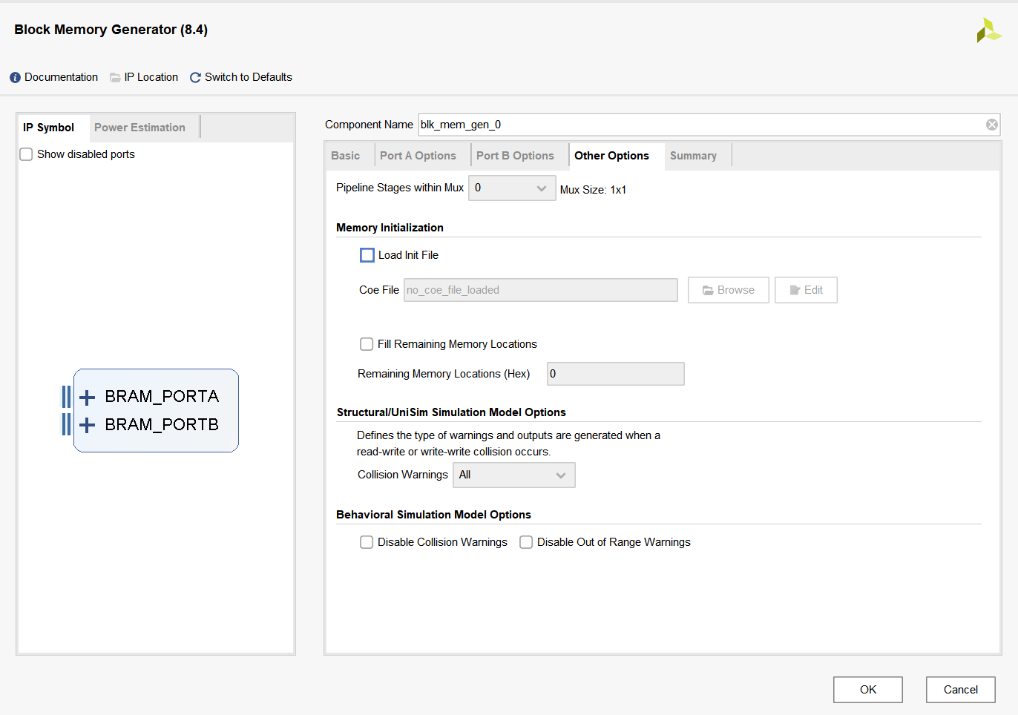Open the Power Estimation tab
Screen dimensions: 1018x715
139,128
